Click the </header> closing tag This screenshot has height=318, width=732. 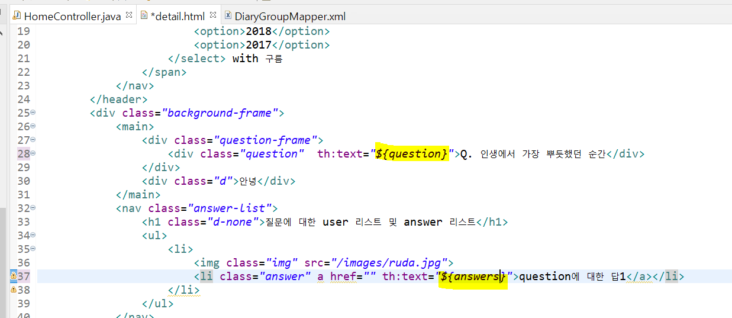click(x=119, y=99)
